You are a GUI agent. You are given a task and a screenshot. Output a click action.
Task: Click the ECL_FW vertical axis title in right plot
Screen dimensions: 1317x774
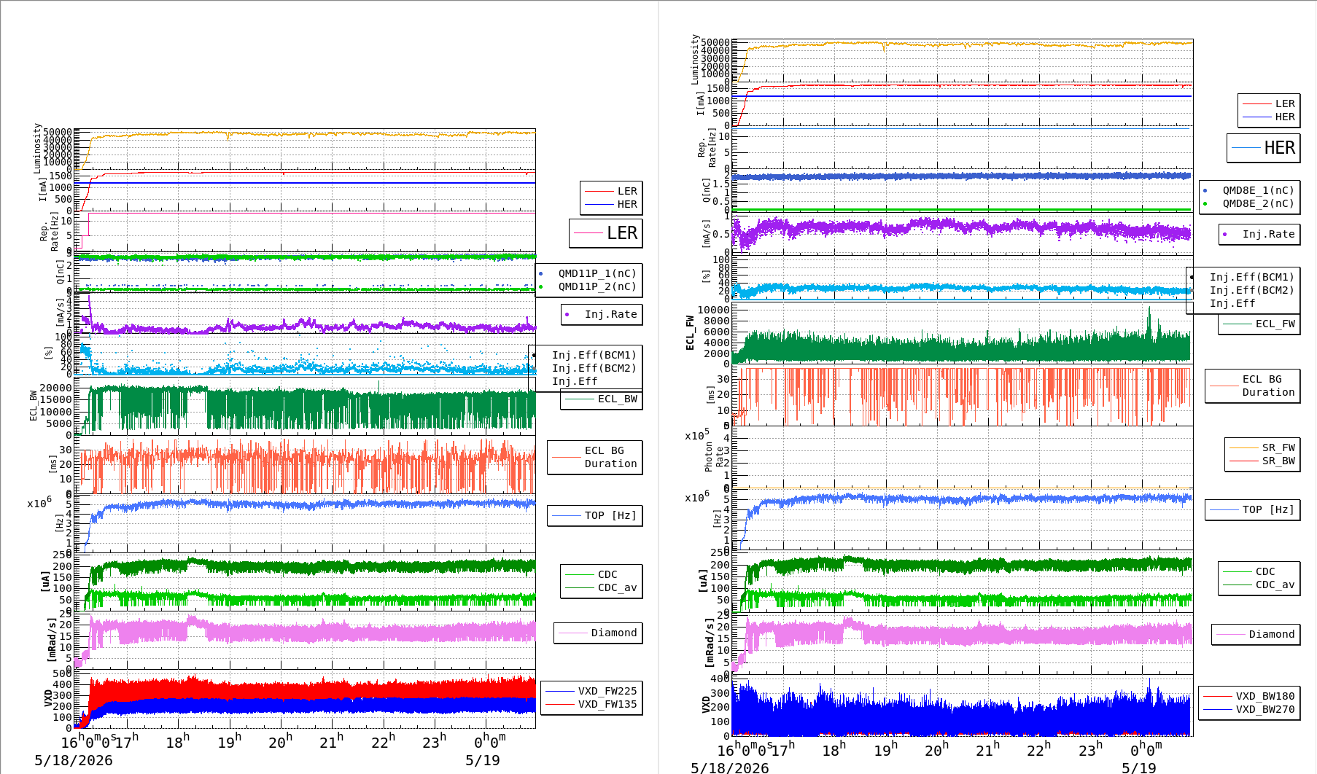pos(690,333)
